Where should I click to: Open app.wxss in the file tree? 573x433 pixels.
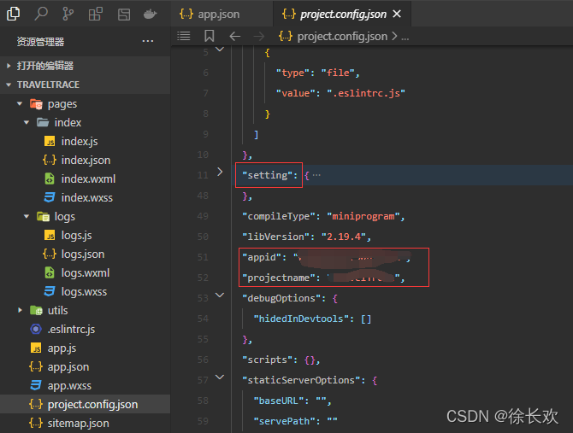pyautogui.click(x=69, y=385)
